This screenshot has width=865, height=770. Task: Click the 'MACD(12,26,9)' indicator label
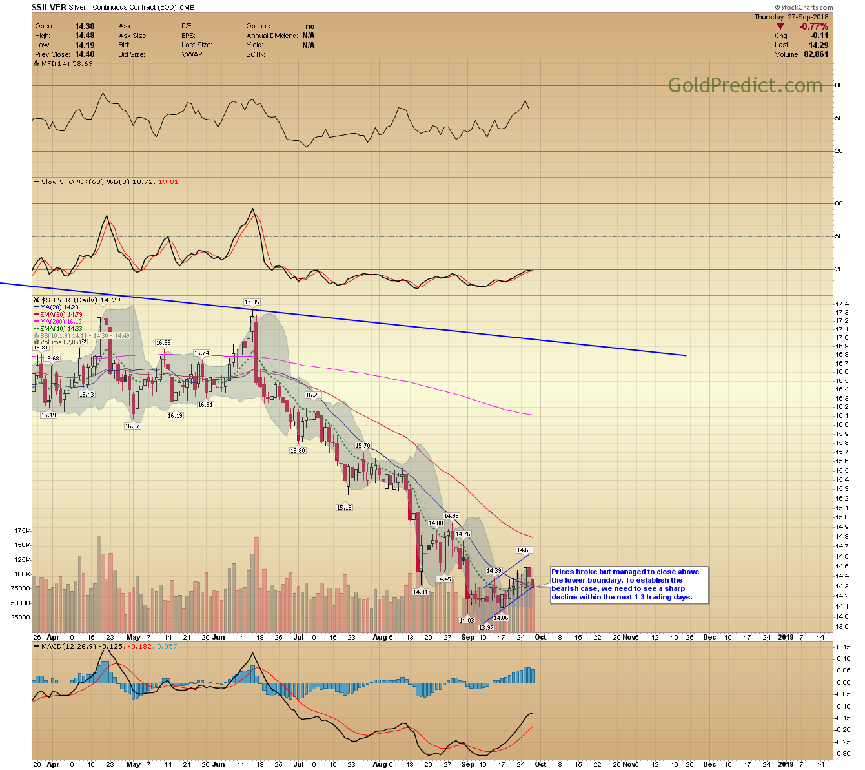(68, 646)
